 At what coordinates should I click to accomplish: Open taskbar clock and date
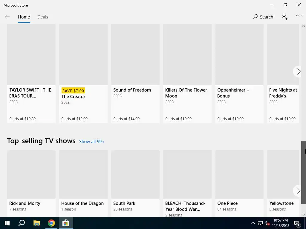[x=280, y=223]
